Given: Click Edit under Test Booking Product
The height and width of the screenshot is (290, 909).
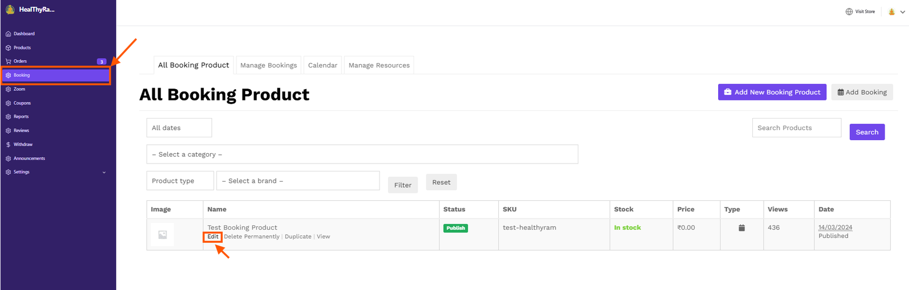Looking at the screenshot, I should (213, 237).
